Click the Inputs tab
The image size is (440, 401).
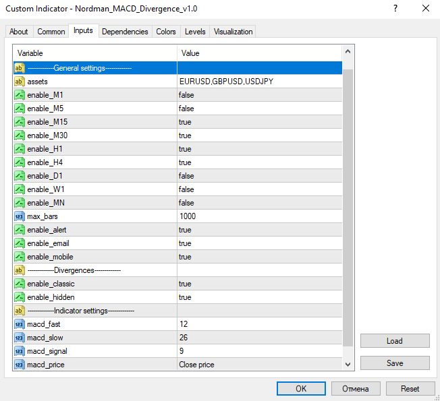[x=83, y=30]
